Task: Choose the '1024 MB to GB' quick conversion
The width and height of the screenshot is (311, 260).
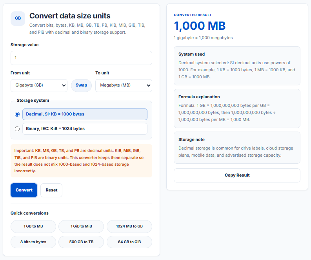Action: pos(129,226)
